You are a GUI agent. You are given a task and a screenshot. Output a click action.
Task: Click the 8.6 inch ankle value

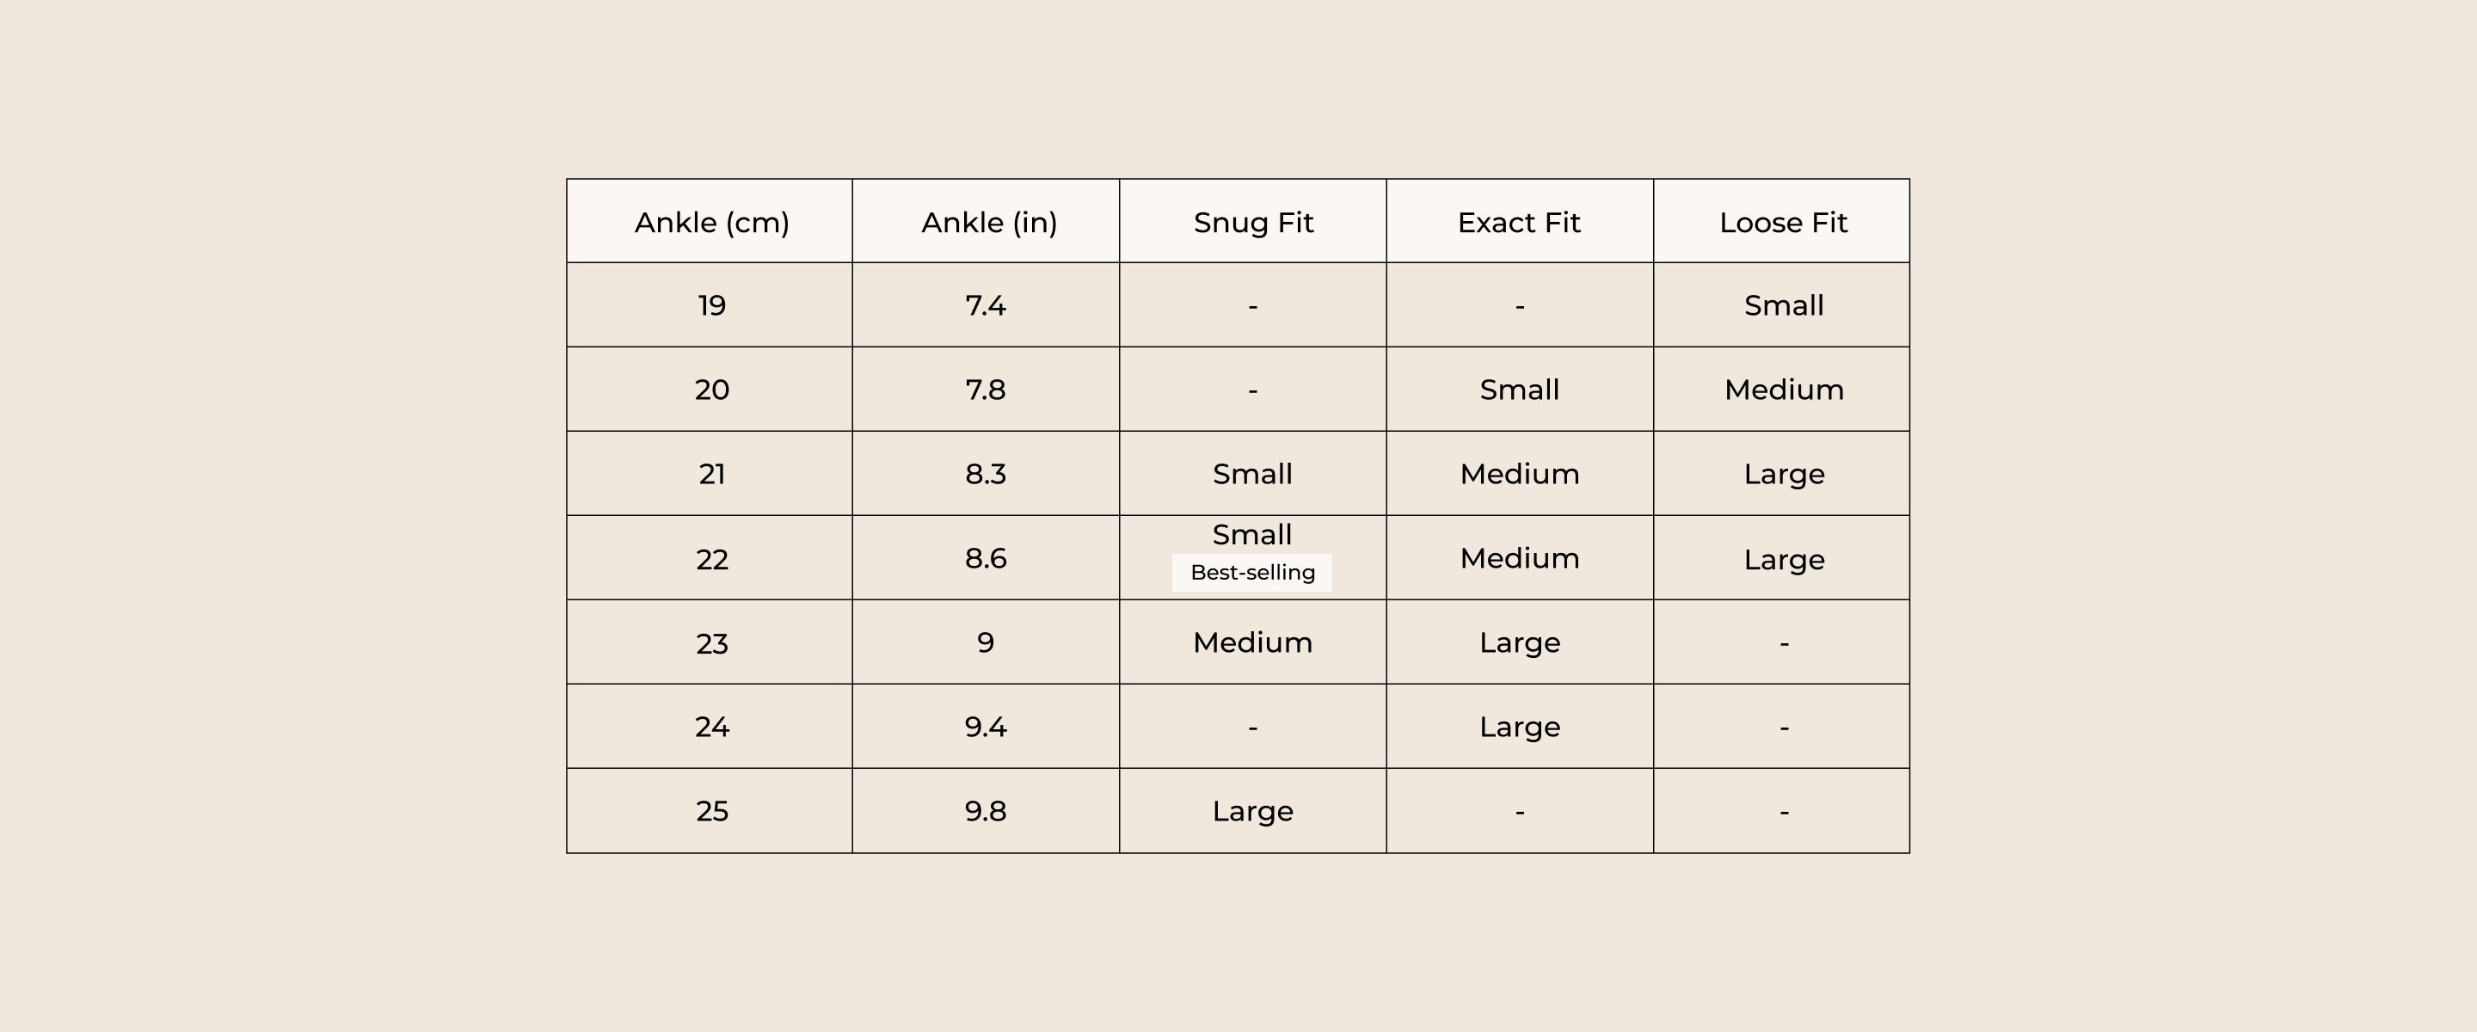[x=986, y=558]
